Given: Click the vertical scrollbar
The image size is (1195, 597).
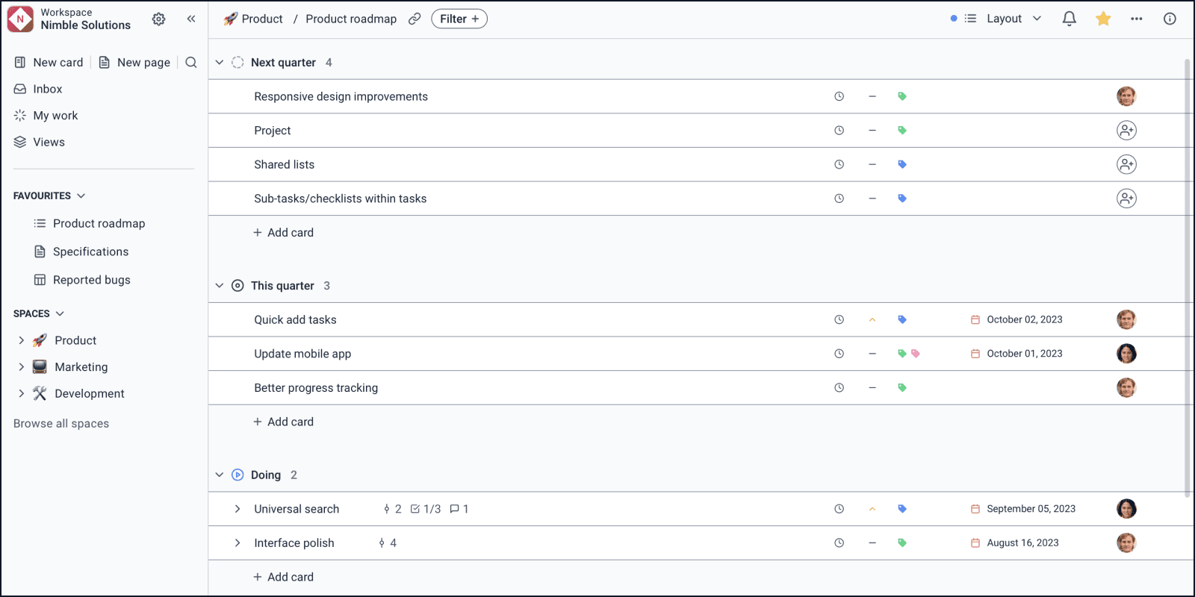Looking at the screenshot, I should [1188, 278].
